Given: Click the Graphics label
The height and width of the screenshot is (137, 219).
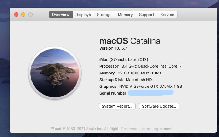Looking at the screenshot, I should (108, 86).
